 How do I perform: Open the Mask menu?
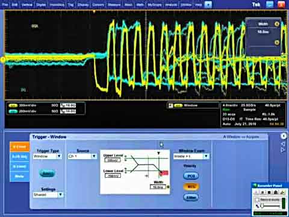tap(128, 4)
